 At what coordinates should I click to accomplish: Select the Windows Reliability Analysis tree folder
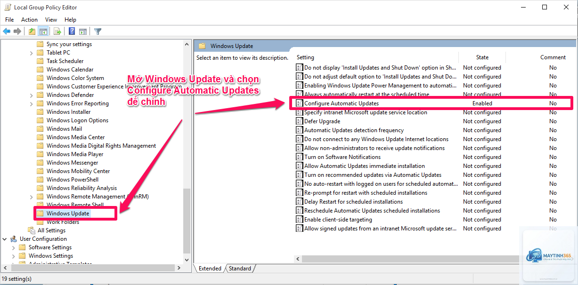coord(81,188)
